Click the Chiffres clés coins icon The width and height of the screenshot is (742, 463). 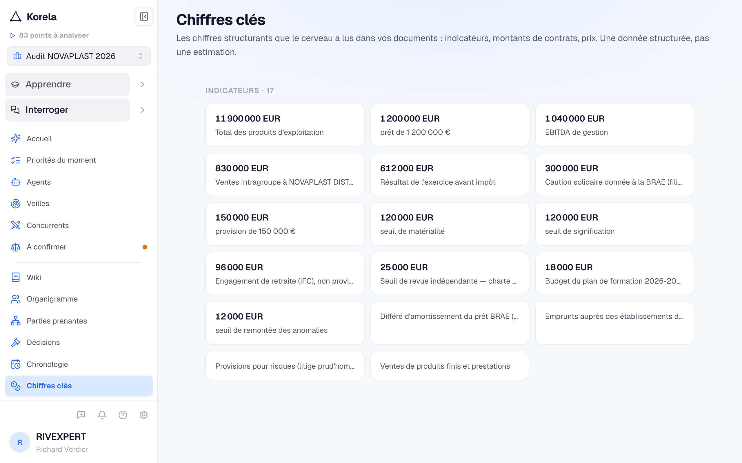(x=16, y=386)
